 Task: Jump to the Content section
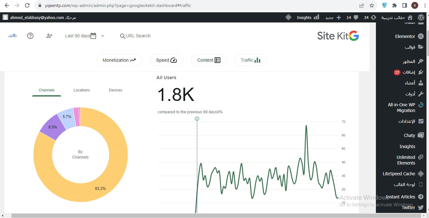(x=209, y=60)
